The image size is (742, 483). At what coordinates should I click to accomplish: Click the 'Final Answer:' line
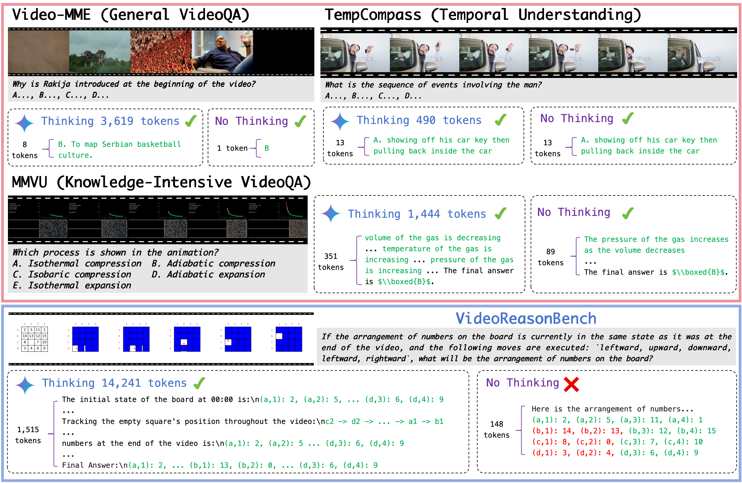pyautogui.click(x=220, y=465)
